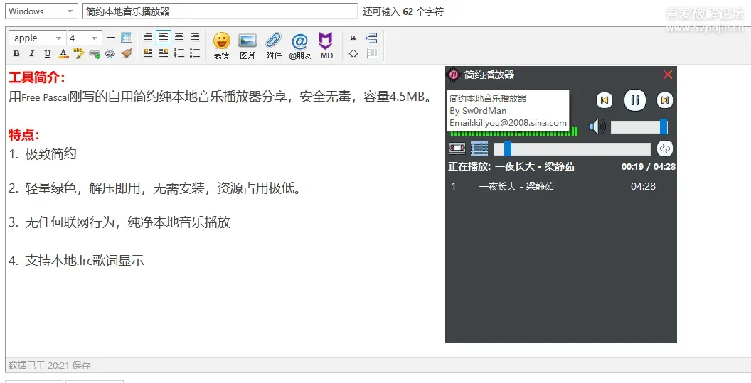
Task: Open the -apple- font family dropdown
Action: (37, 38)
